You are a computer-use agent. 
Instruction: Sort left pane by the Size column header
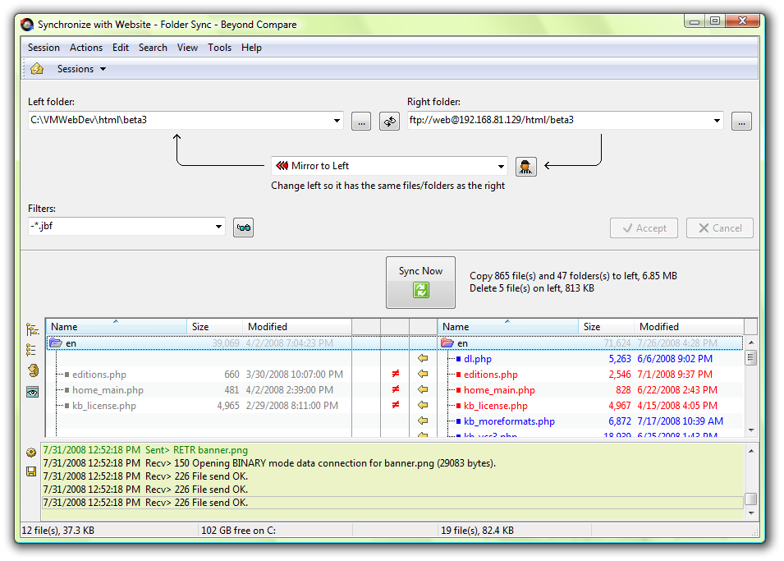click(x=215, y=327)
